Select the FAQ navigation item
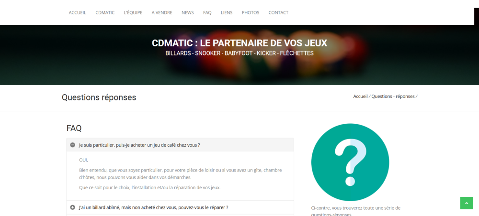This screenshot has height=216, width=479. tap(207, 12)
